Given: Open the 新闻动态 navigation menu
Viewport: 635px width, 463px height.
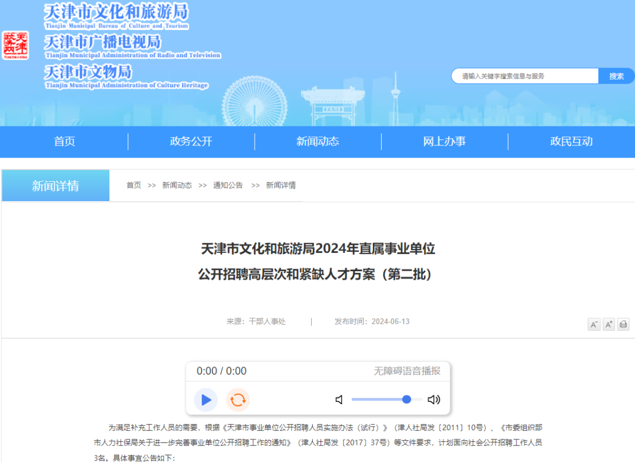Looking at the screenshot, I should [317, 141].
